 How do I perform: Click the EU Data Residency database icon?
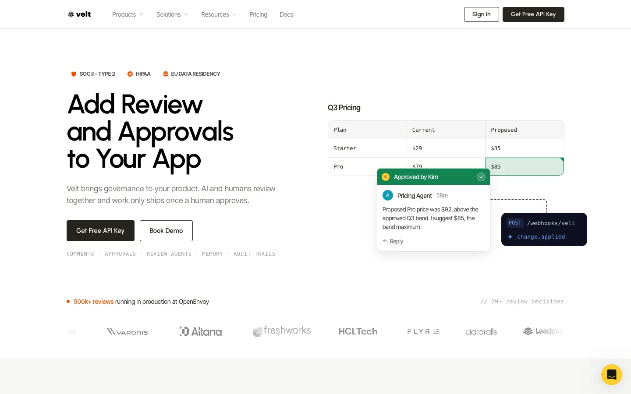tap(166, 74)
